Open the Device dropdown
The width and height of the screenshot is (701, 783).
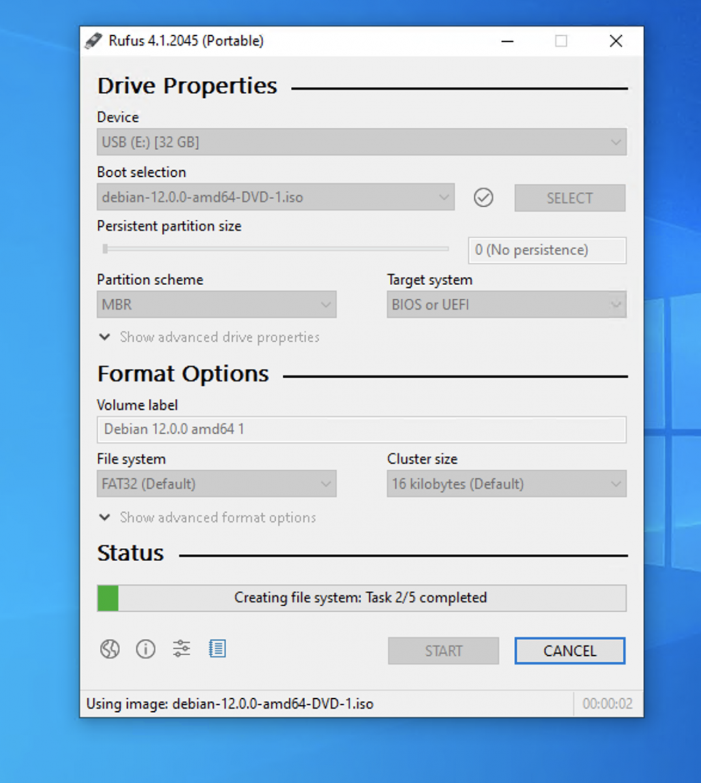[x=361, y=142]
